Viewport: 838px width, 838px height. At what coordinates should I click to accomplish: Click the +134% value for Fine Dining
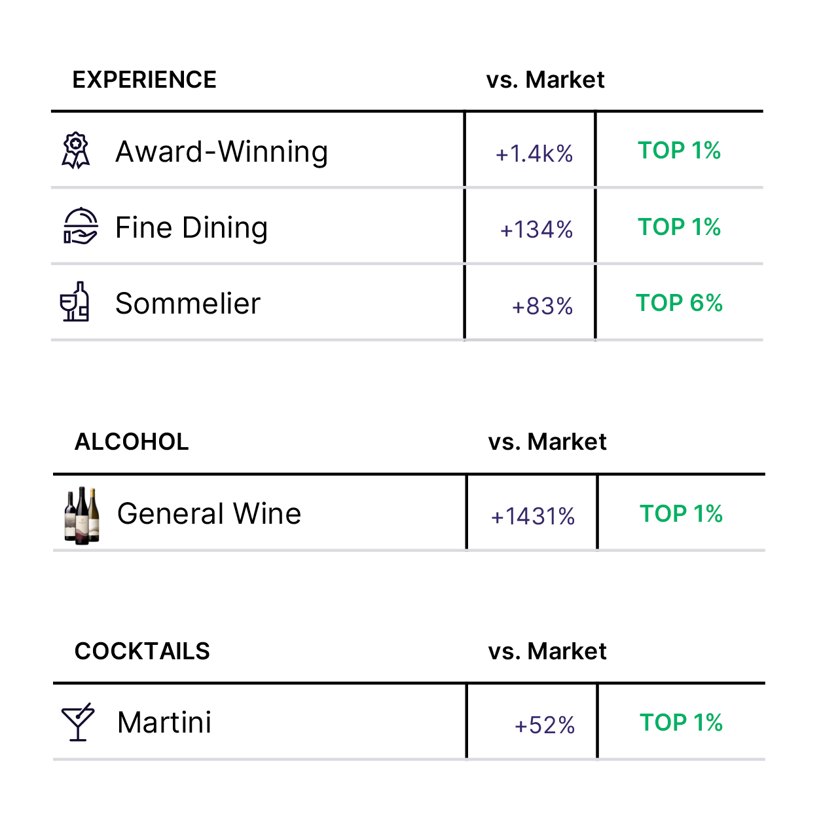(x=536, y=230)
